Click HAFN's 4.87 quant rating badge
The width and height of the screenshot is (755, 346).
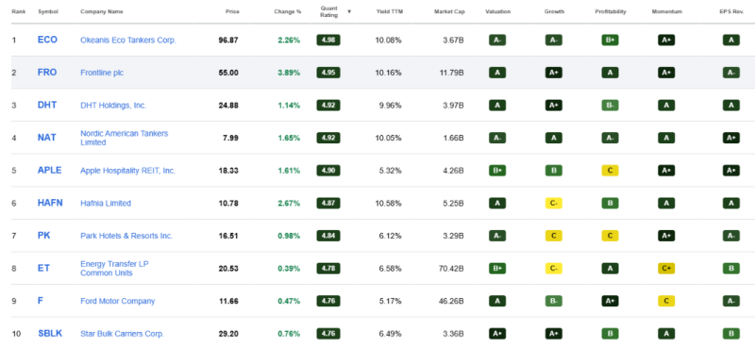click(x=328, y=203)
